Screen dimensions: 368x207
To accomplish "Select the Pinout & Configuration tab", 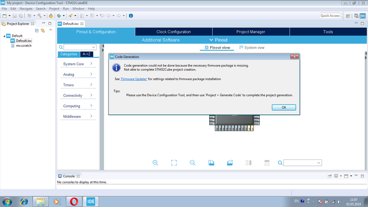I will (x=96, y=32).
